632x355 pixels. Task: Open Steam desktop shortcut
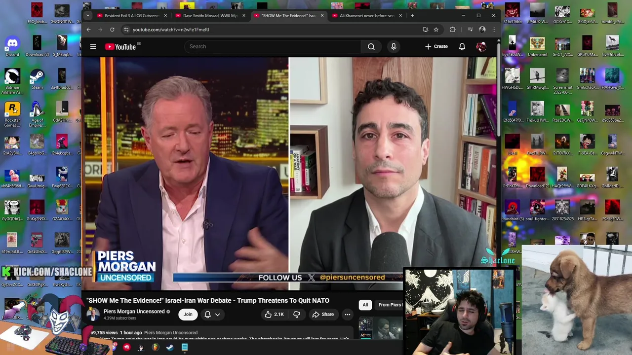pyautogui.click(x=37, y=79)
